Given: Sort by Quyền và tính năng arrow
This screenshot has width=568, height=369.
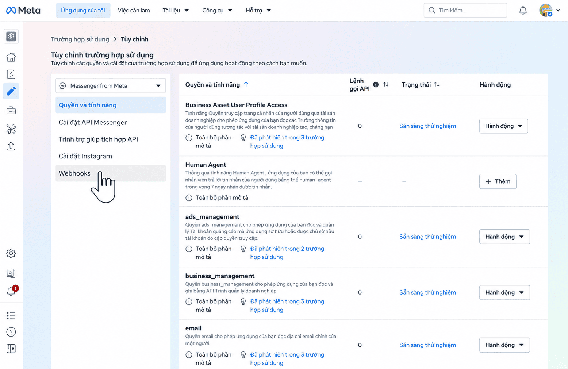Looking at the screenshot, I should click(x=246, y=84).
